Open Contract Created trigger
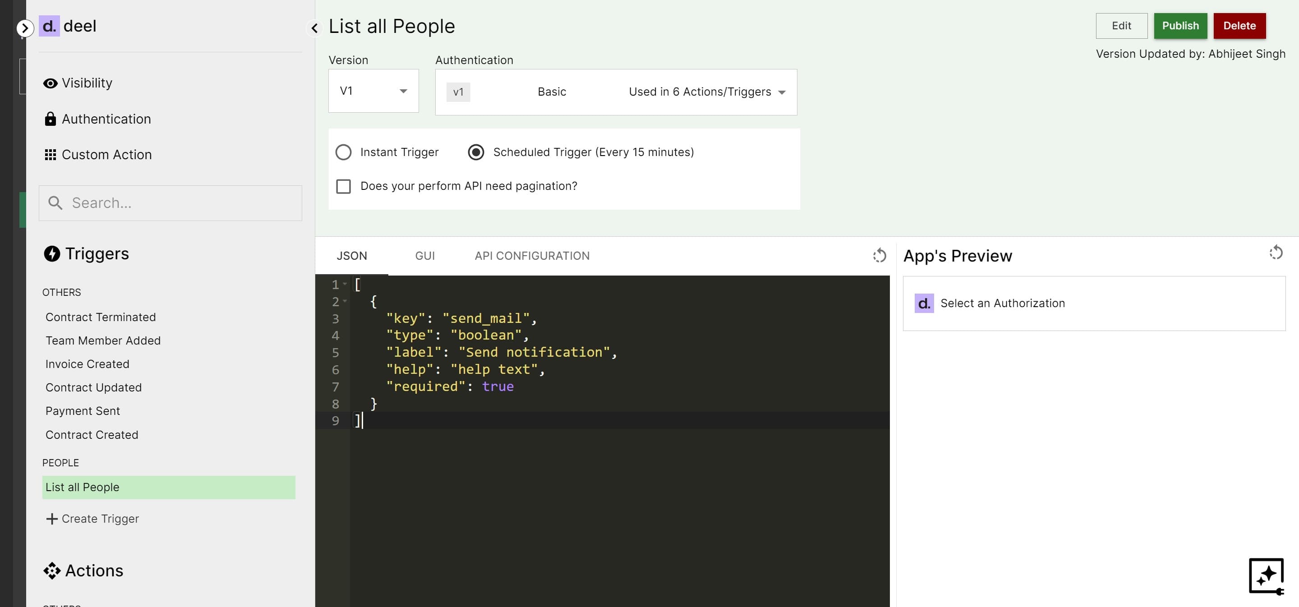Screen dimensions: 1299x607 pyautogui.click(x=92, y=435)
